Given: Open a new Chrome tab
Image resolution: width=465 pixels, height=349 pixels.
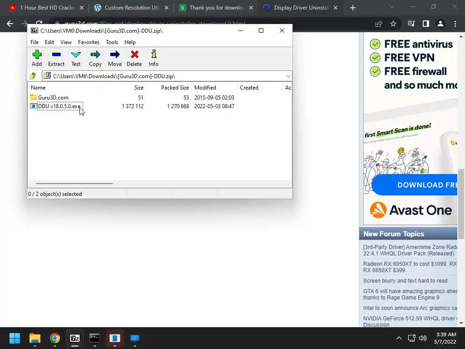Looking at the screenshot, I should point(352,8).
